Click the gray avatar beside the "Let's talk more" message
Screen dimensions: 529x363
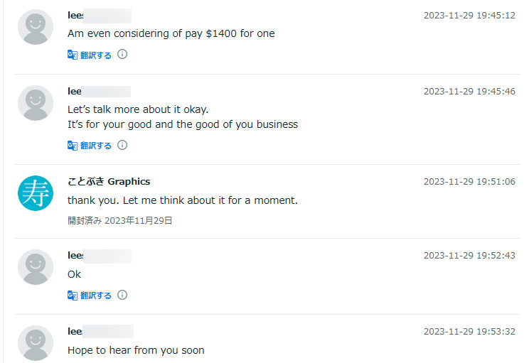coord(36,103)
